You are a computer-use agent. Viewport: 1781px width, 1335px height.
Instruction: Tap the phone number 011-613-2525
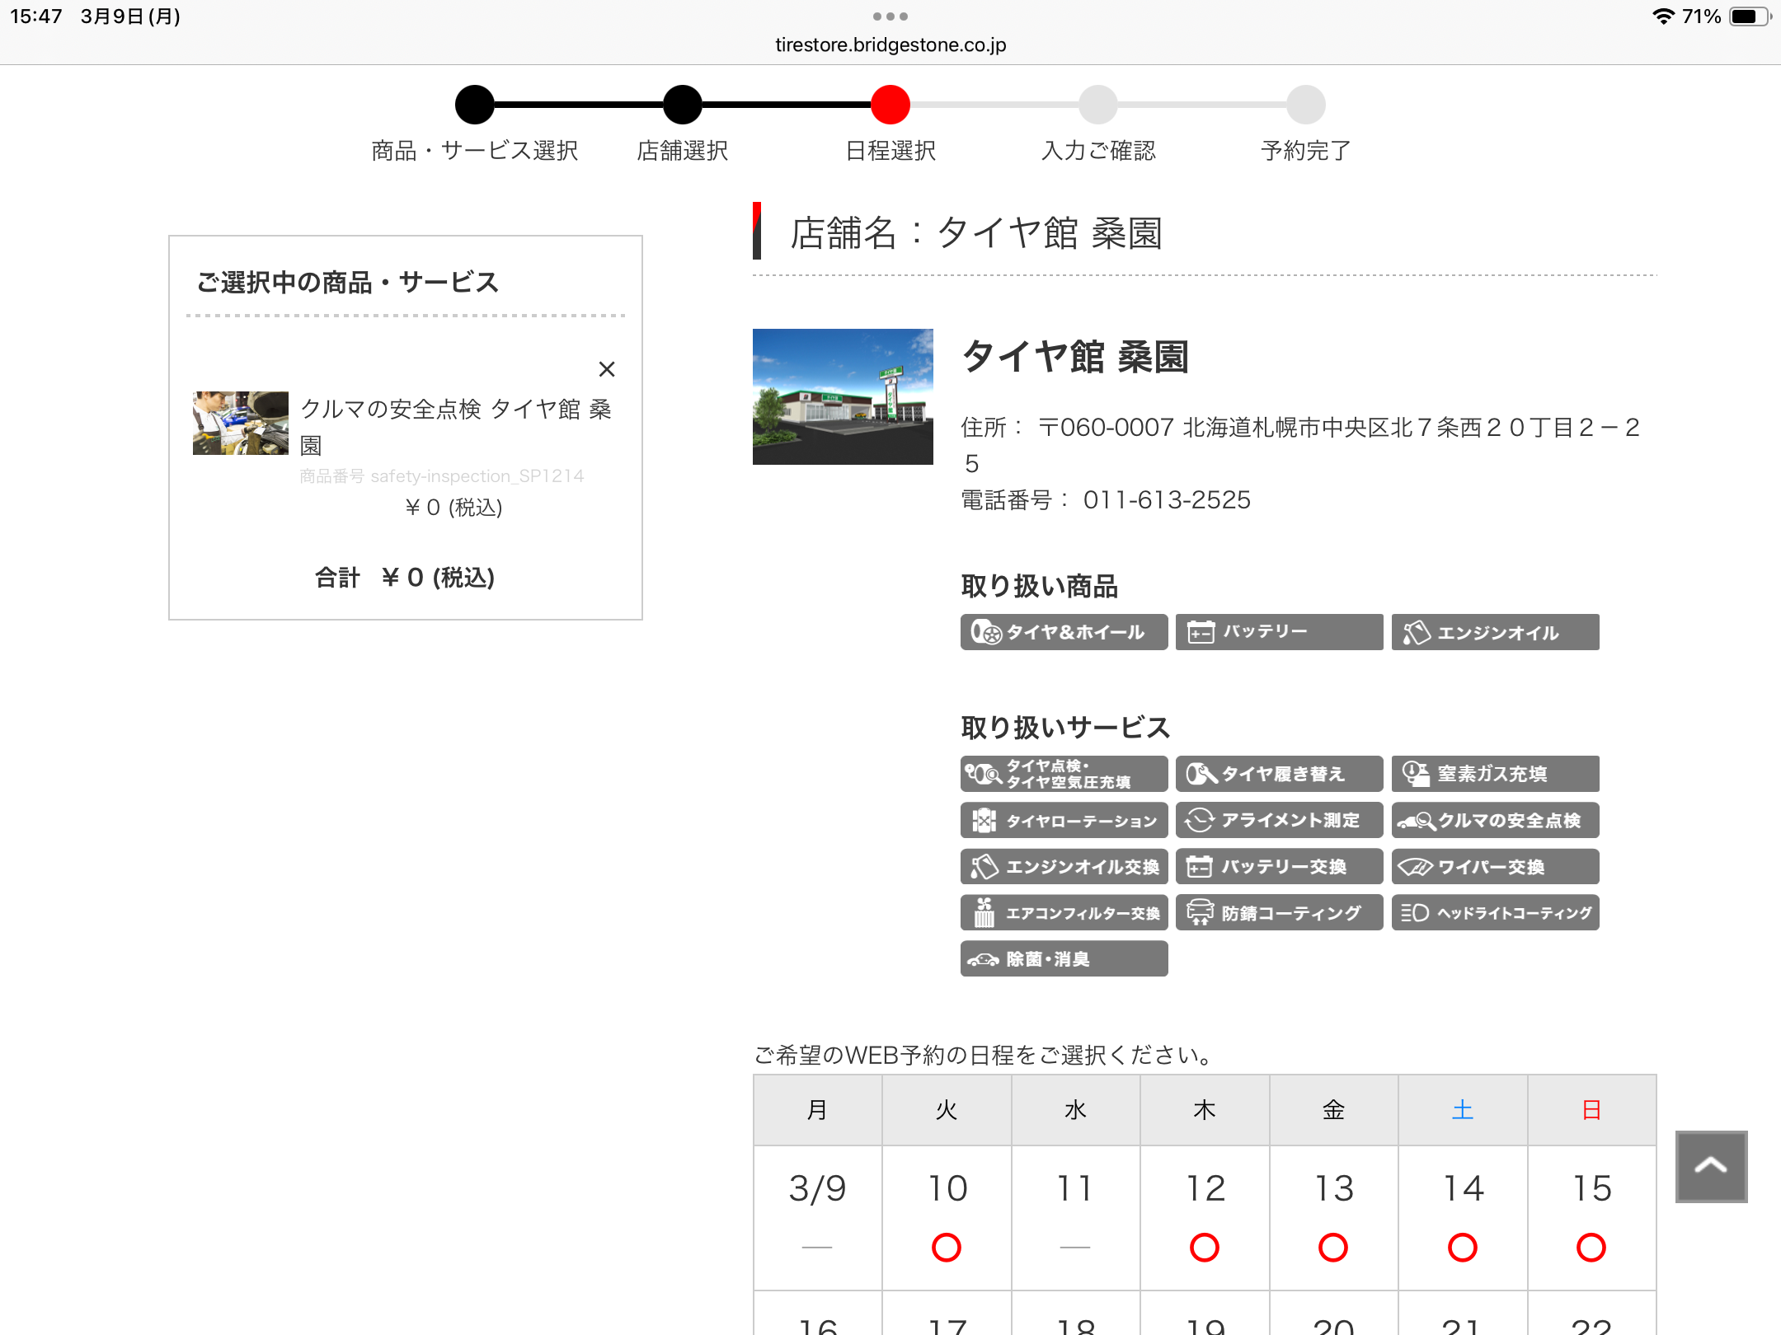1166,500
